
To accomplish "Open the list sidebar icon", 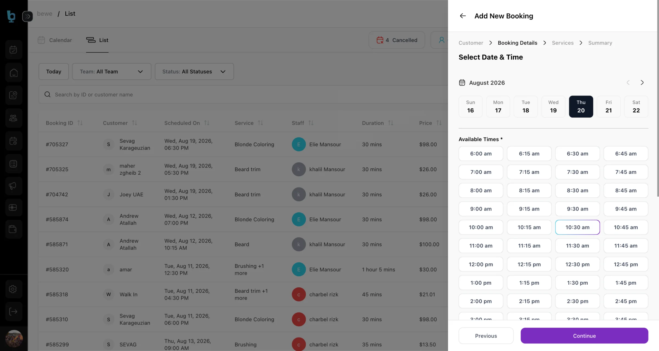I will pyautogui.click(x=13, y=164).
